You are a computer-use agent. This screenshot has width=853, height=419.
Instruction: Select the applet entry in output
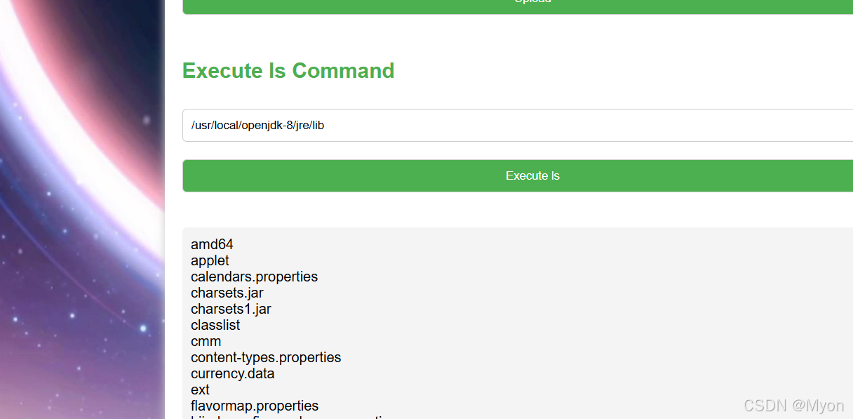[x=210, y=260]
